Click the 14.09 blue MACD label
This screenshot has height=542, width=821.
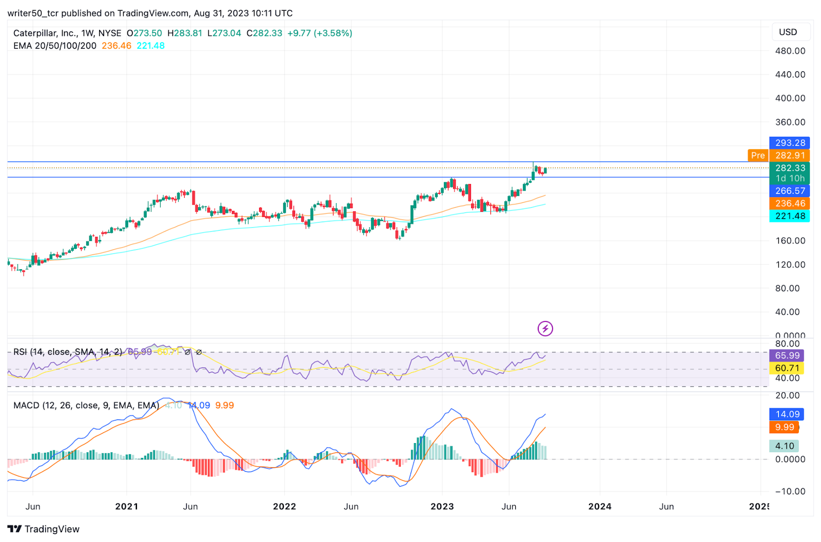(x=787, y=414)
